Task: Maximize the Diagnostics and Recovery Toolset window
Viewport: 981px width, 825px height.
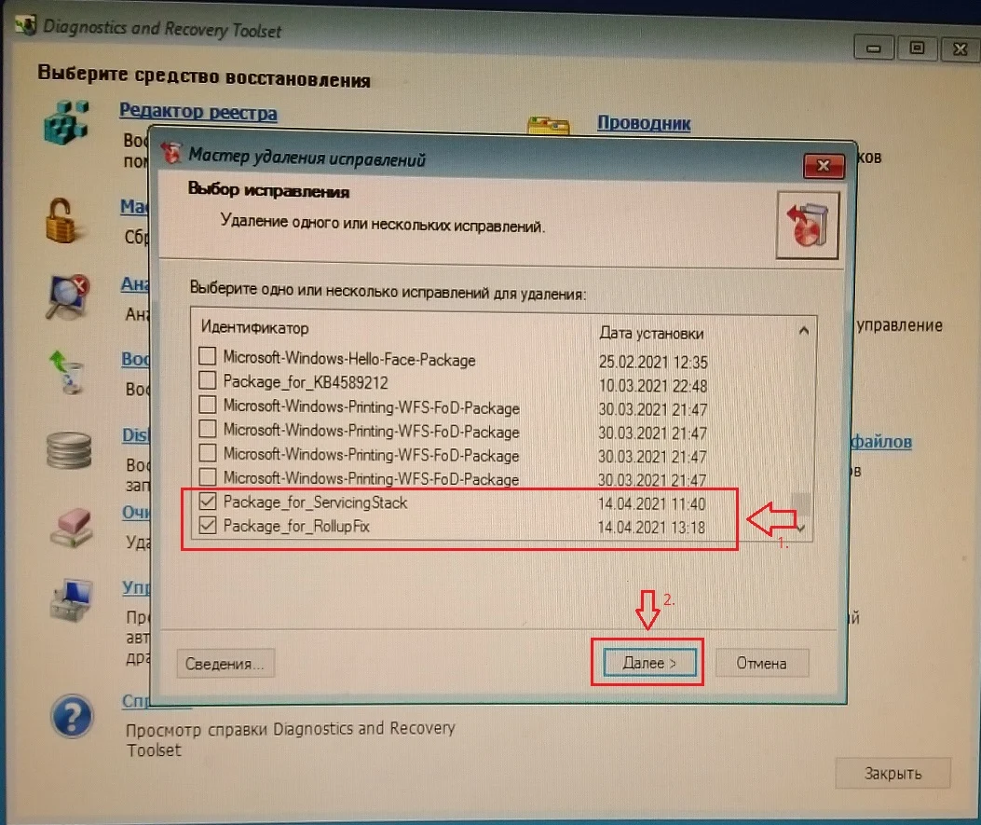Action: coord(918,48)
